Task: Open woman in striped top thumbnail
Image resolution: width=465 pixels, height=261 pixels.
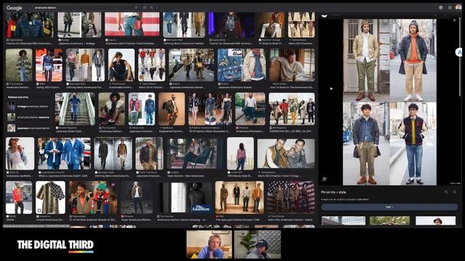Action: pyautogui.click(x=20, y=154)
